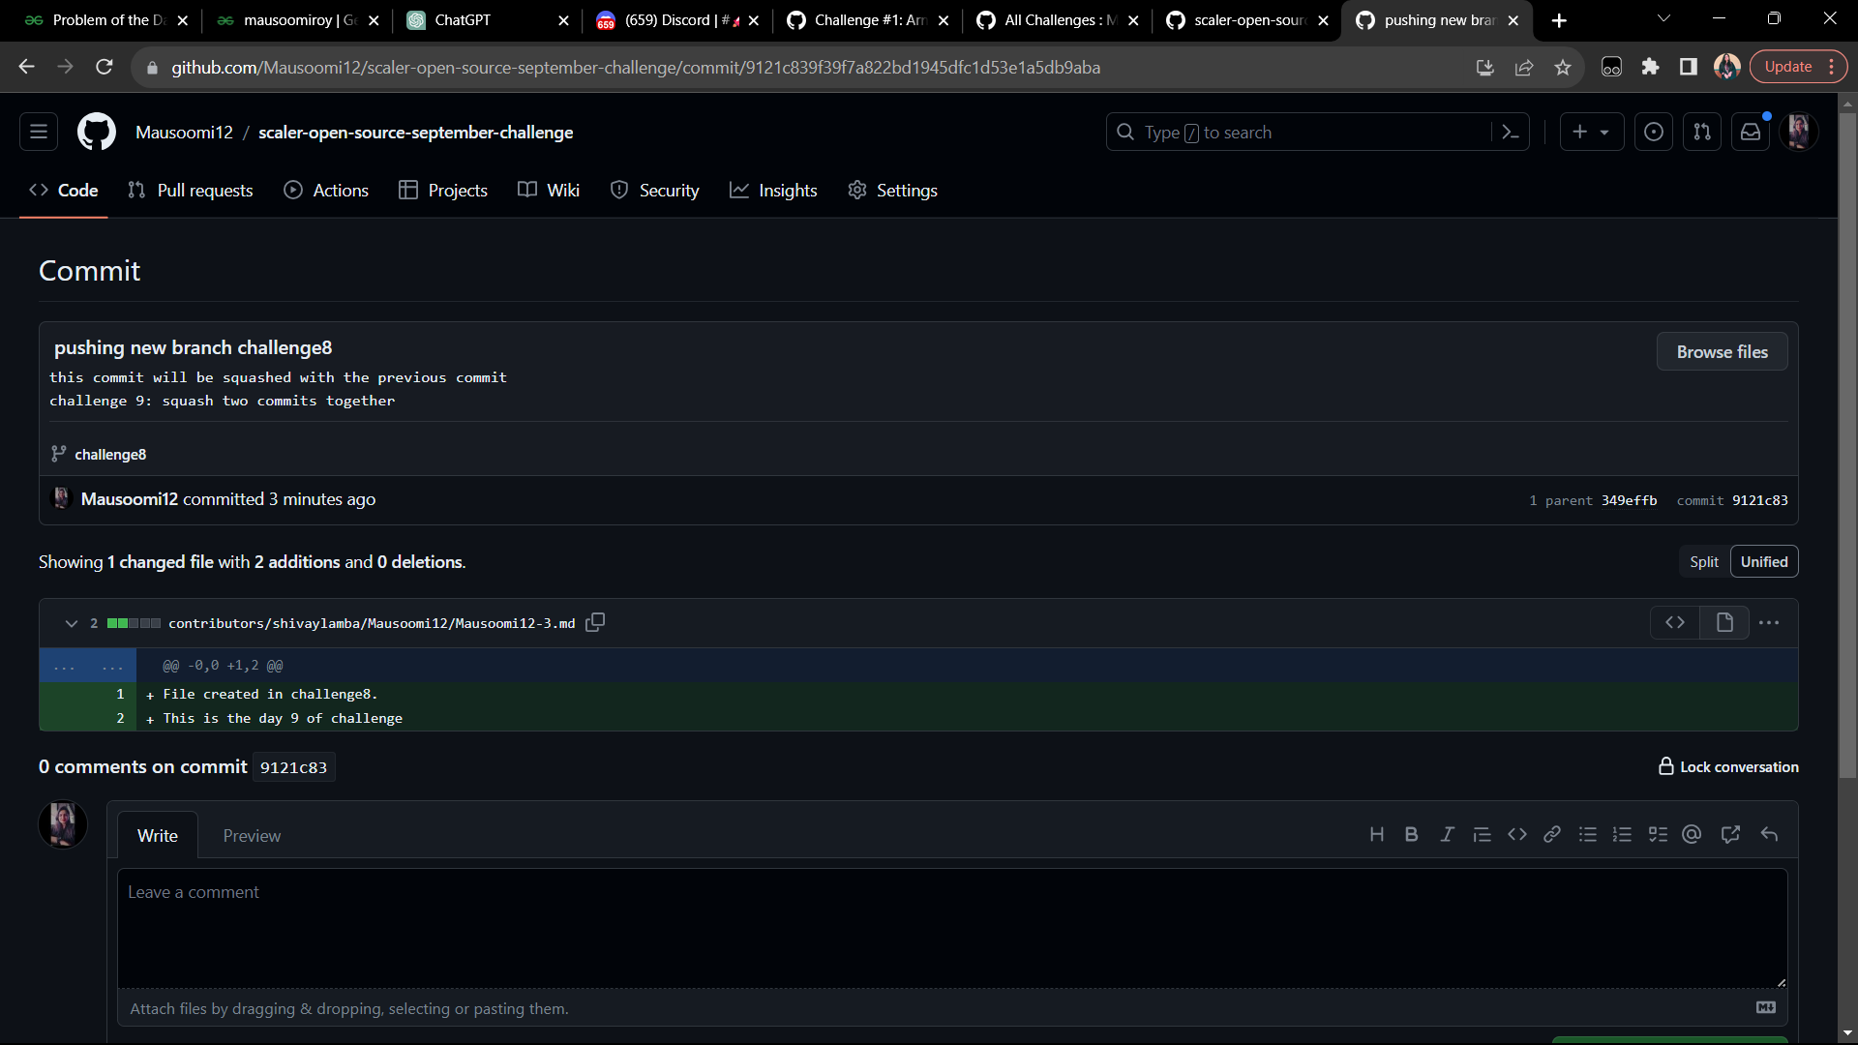Switch diff to Unified view

(x=1763, y=562)
